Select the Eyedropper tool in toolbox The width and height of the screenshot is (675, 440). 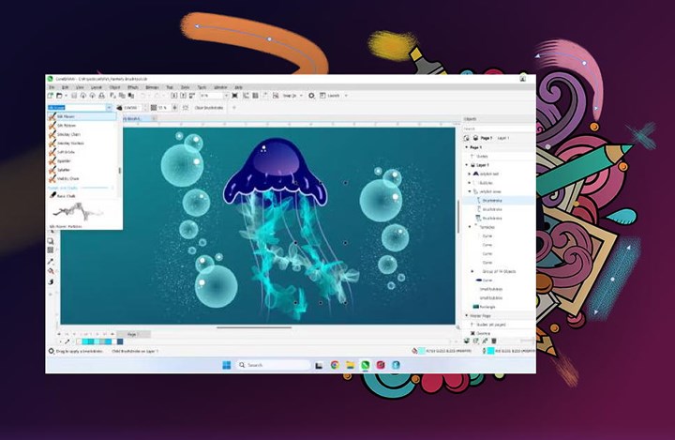(51, 262)
